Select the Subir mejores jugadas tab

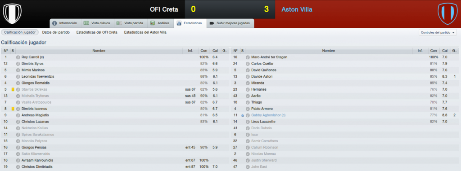(x=230, y=23)
